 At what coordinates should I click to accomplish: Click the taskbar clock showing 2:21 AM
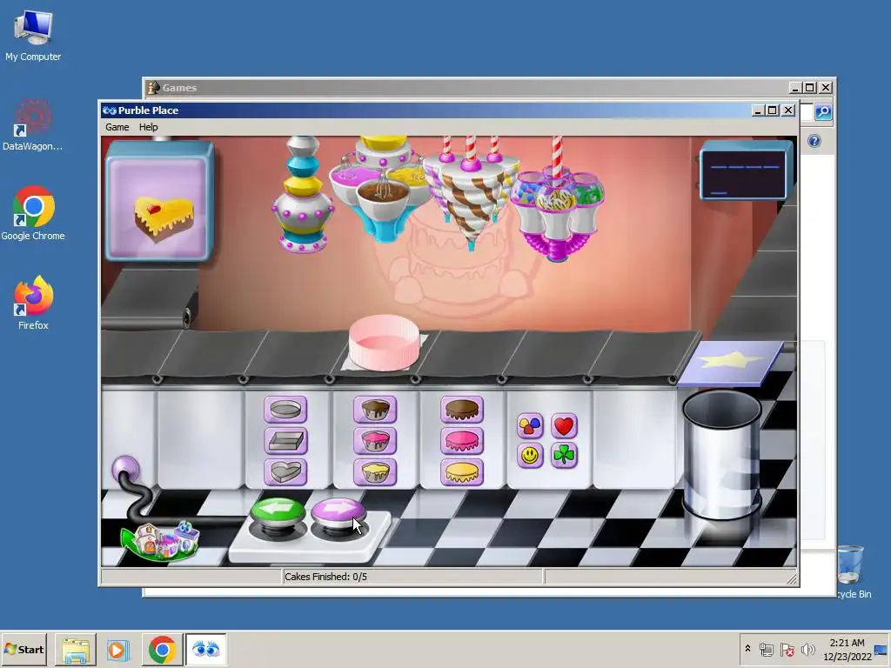(x=847, y=649)
